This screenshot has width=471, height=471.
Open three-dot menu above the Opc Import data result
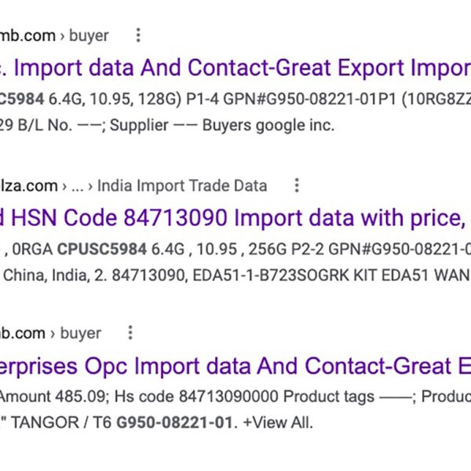pyautogui.click(x=130, y=333)
